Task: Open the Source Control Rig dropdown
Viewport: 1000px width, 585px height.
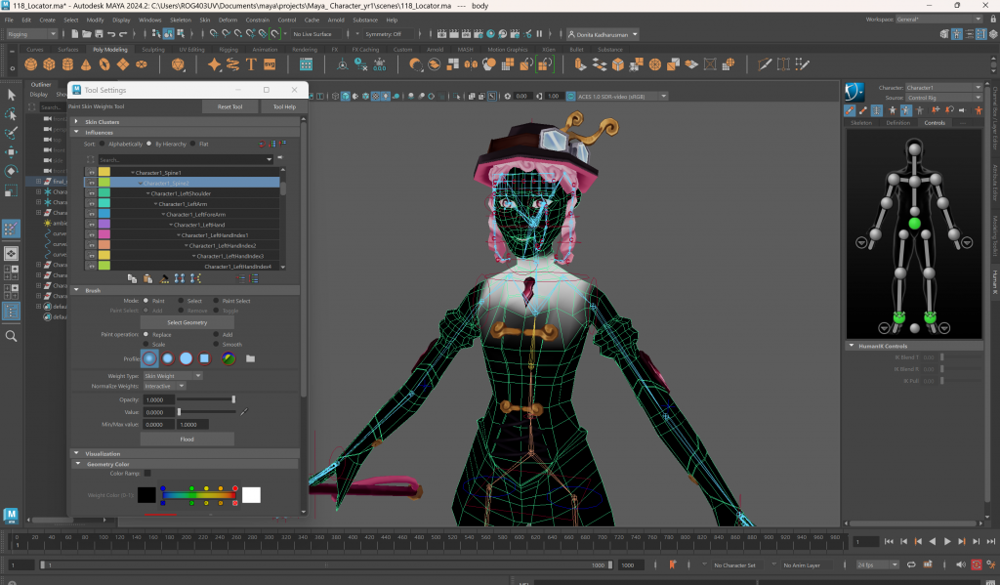Action: click(943, 98)
